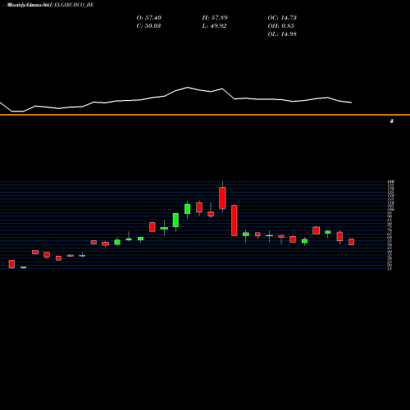The width and height of the screenshot is (410, 410).
Task: Click the white indicator line's highest peak
Action: (x=188, y=88)
